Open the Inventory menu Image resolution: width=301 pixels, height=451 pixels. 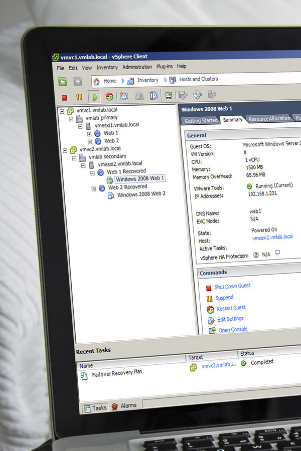tap(107, 67)
